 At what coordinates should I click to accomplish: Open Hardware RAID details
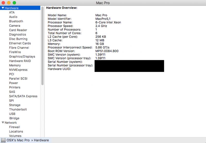pos(20,61)
